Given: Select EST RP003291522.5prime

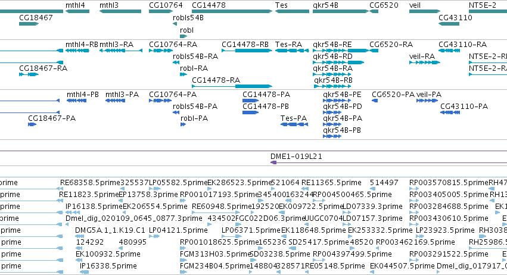Looking at the screenshot, I should tap(449, 254).
